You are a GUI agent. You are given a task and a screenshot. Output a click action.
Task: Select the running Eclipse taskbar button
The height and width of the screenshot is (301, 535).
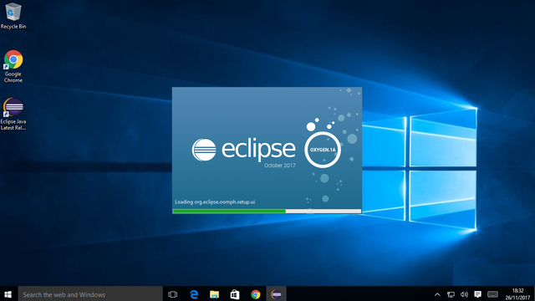(x=276, y=294)
